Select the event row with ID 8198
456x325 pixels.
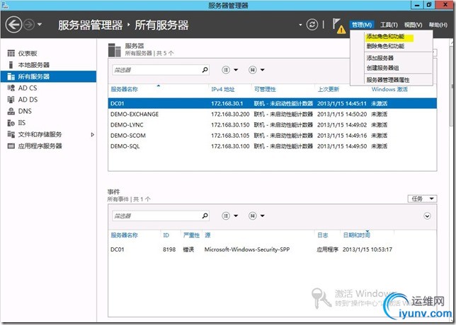[x=272, y=249]
